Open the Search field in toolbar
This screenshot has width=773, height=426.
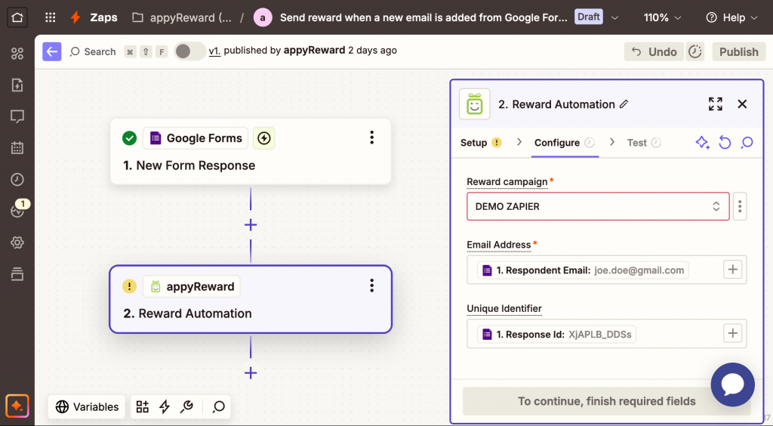[93, 51]
